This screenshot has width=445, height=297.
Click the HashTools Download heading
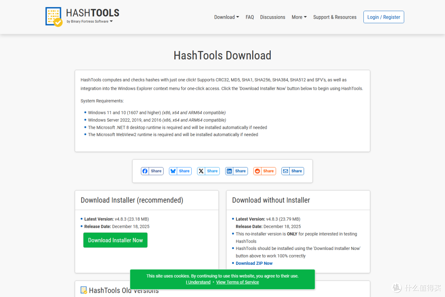click(x=222, y=55)
